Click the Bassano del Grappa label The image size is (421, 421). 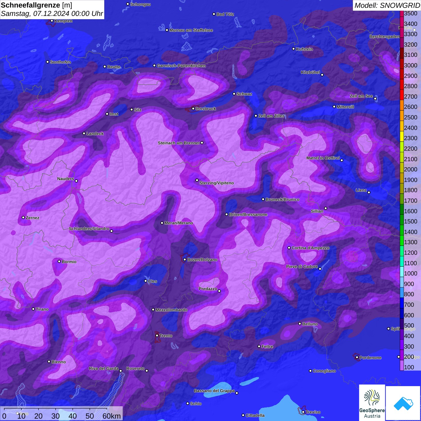[214, 391]
